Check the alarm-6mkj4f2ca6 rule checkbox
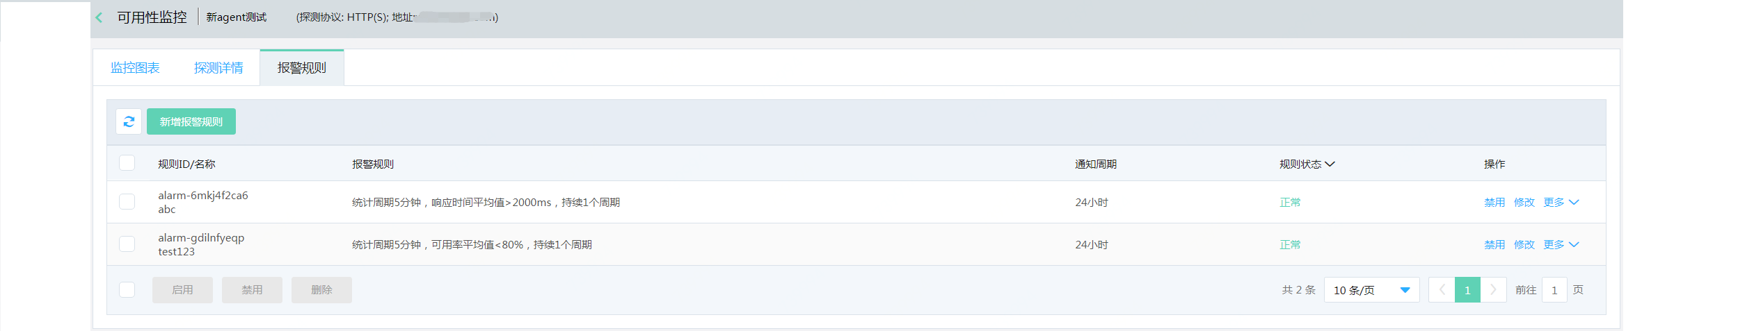Viewport: 1754px width, 331px height. (x=127, y=202)
